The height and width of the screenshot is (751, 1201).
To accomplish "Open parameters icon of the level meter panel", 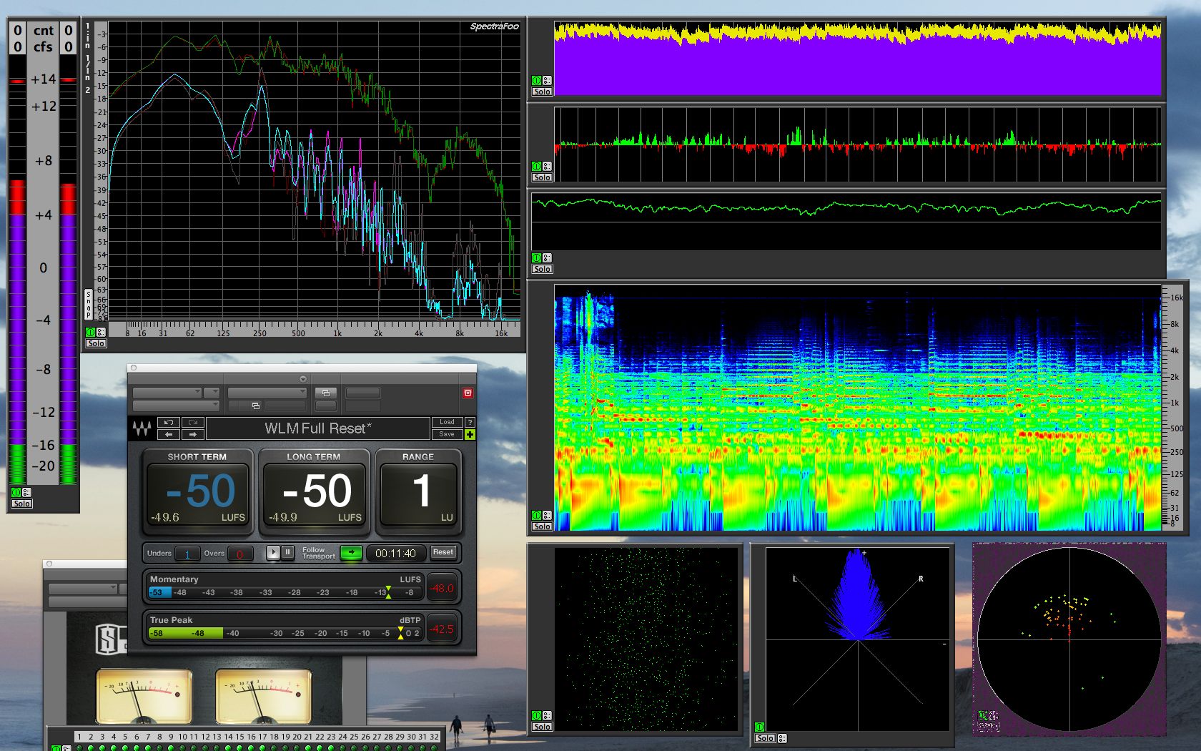I will click(x=26, y=492).
